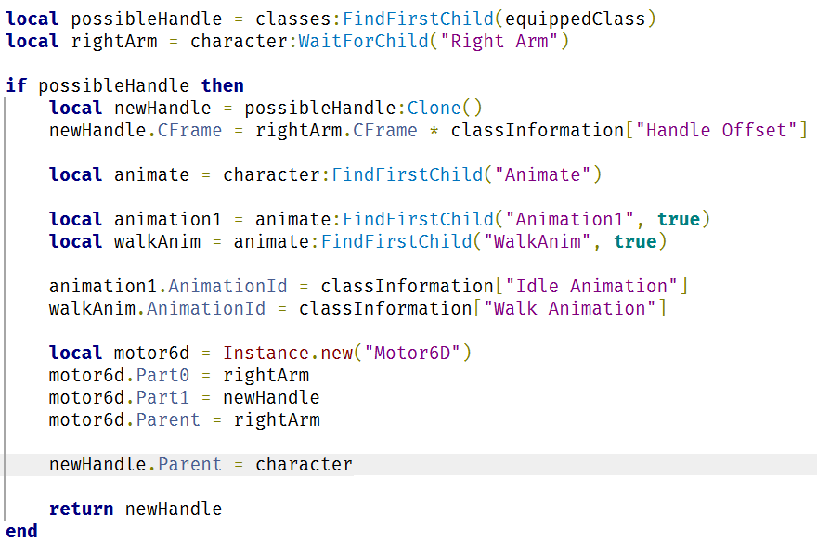The image size is (817, 541).
Task: Click the vertical block indent guide line
Action: (5, 308)
